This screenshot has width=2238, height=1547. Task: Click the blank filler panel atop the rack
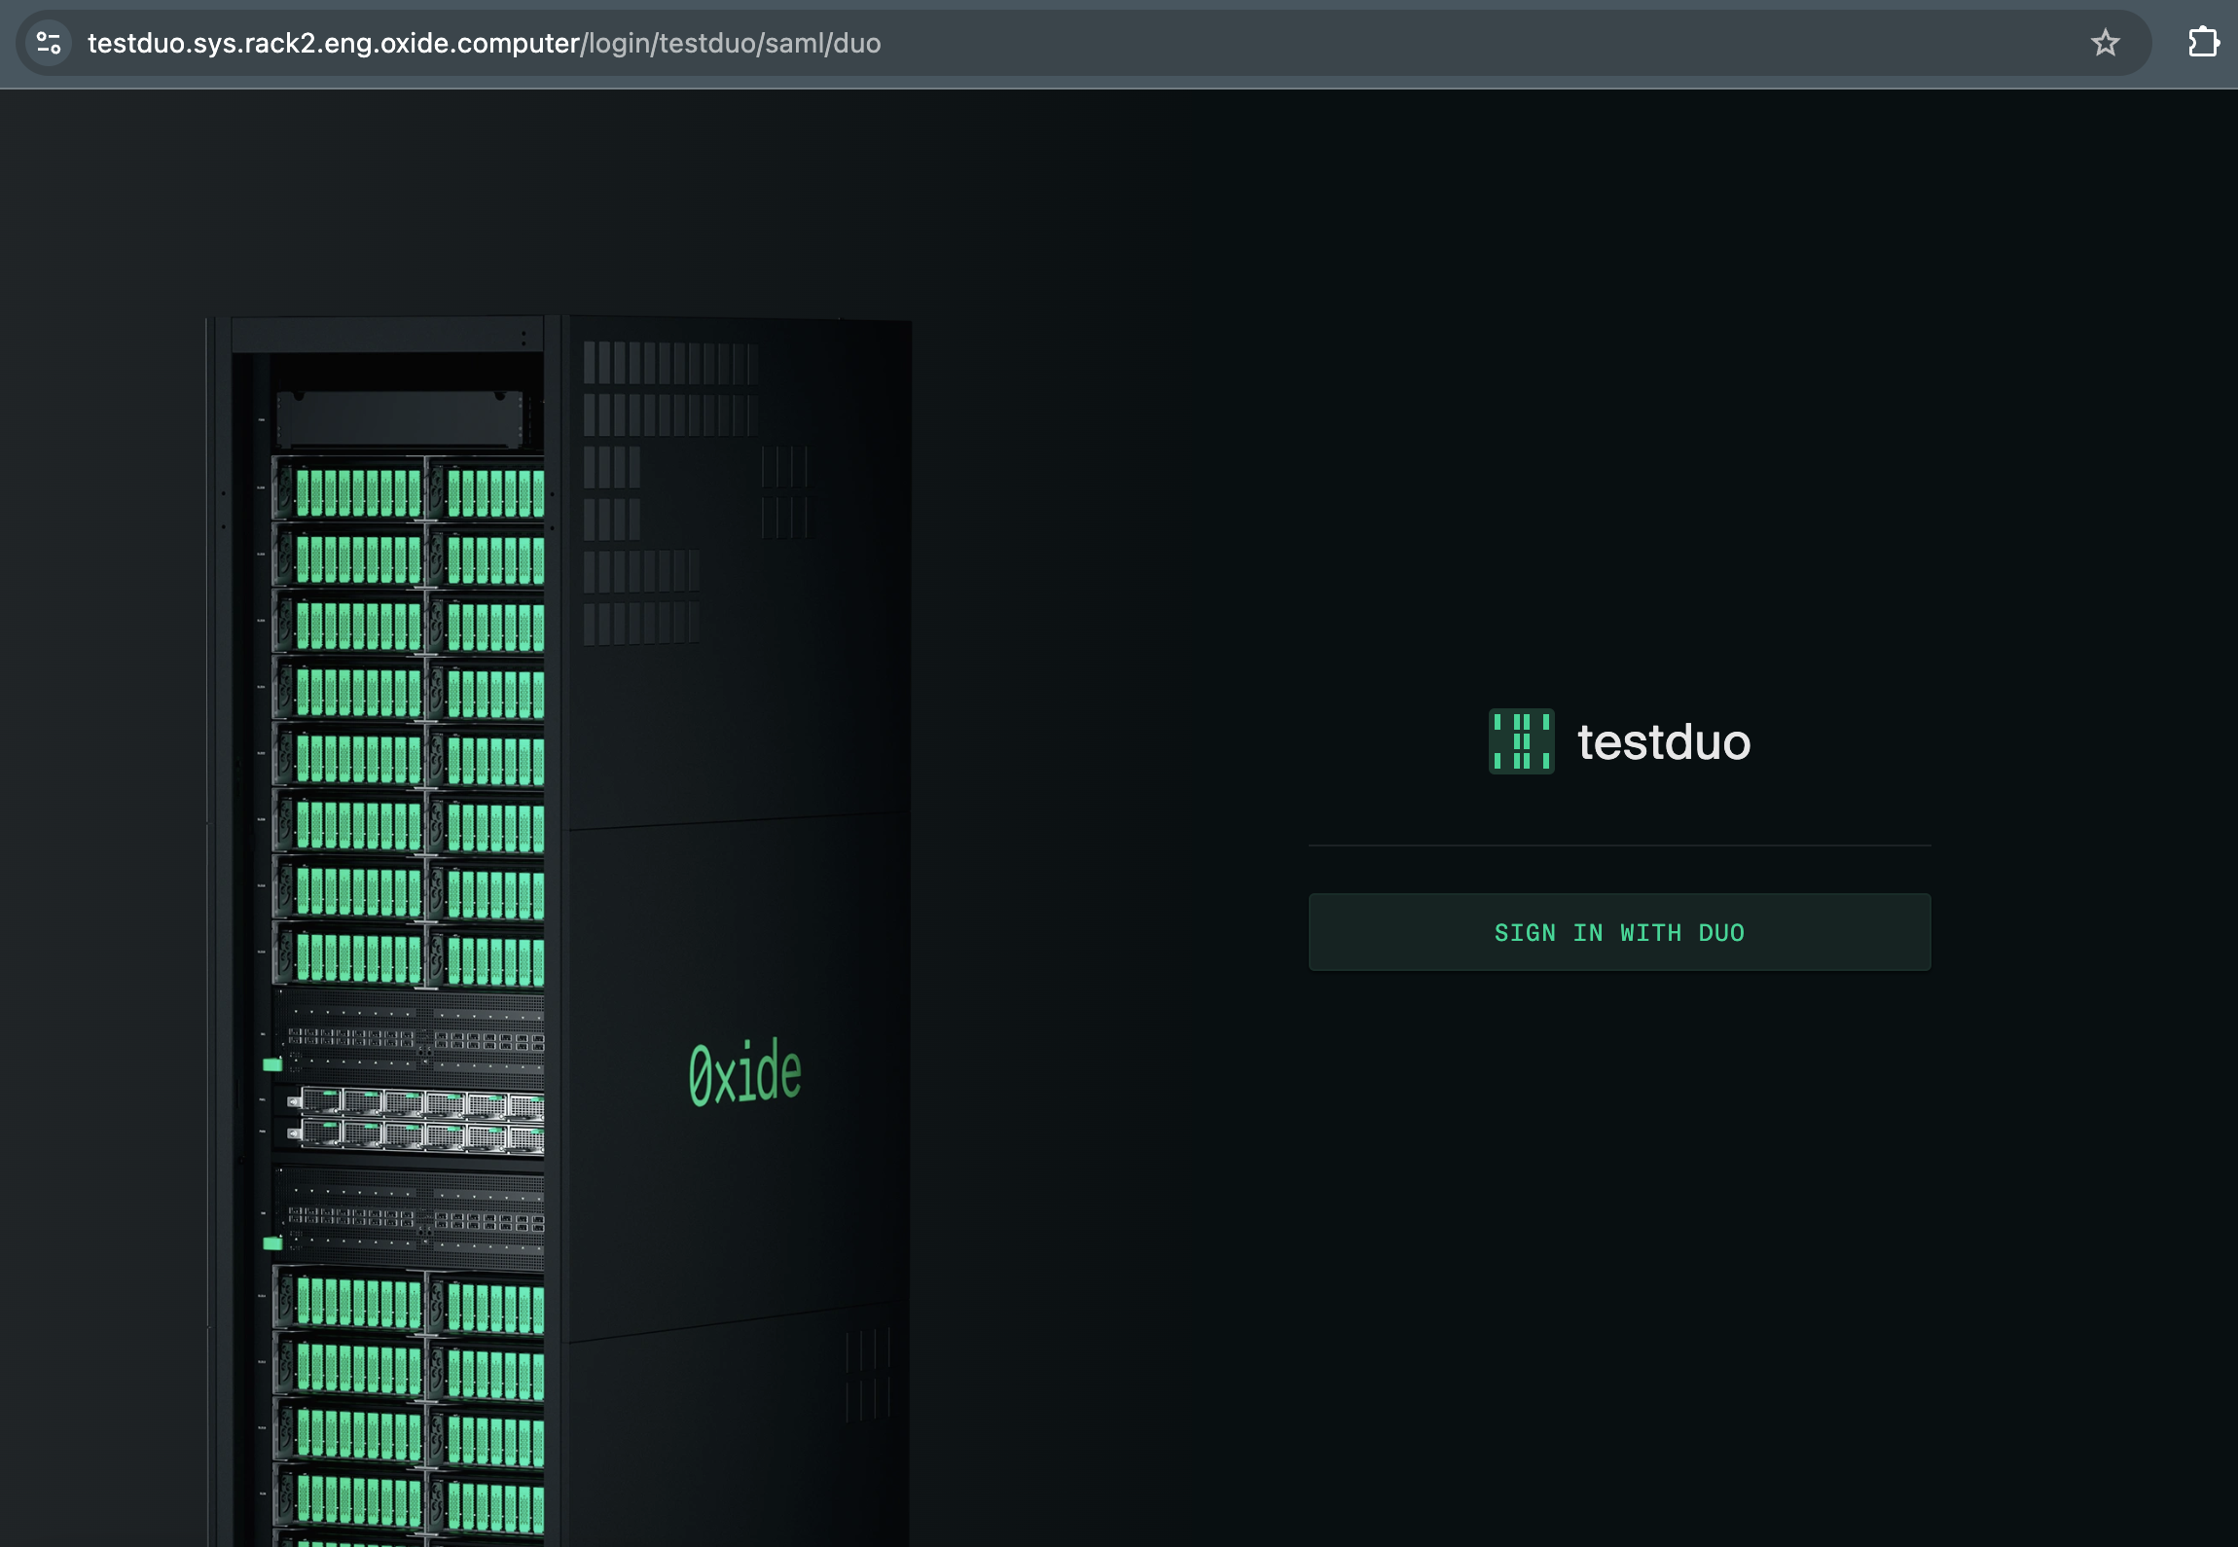[x=399, y=418]
